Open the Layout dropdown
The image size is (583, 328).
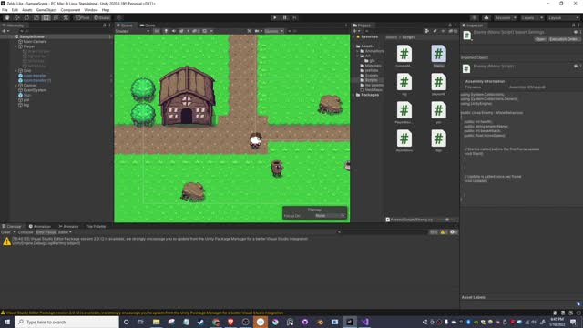(x=563, y=18)
